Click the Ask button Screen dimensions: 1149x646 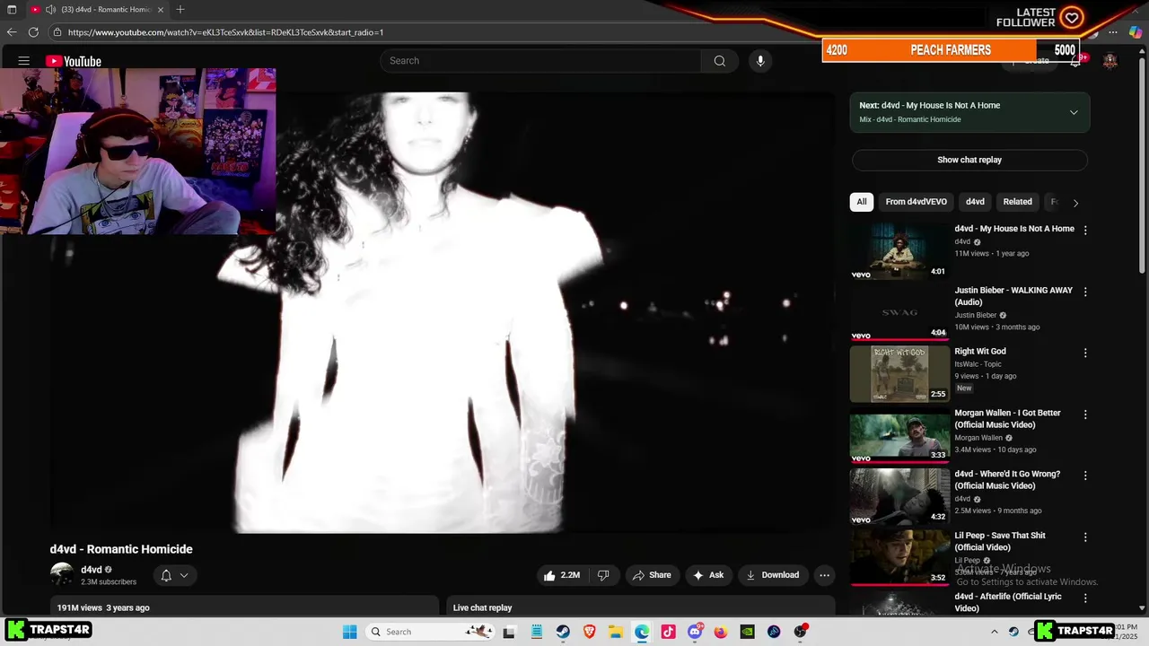pos(708,575)
